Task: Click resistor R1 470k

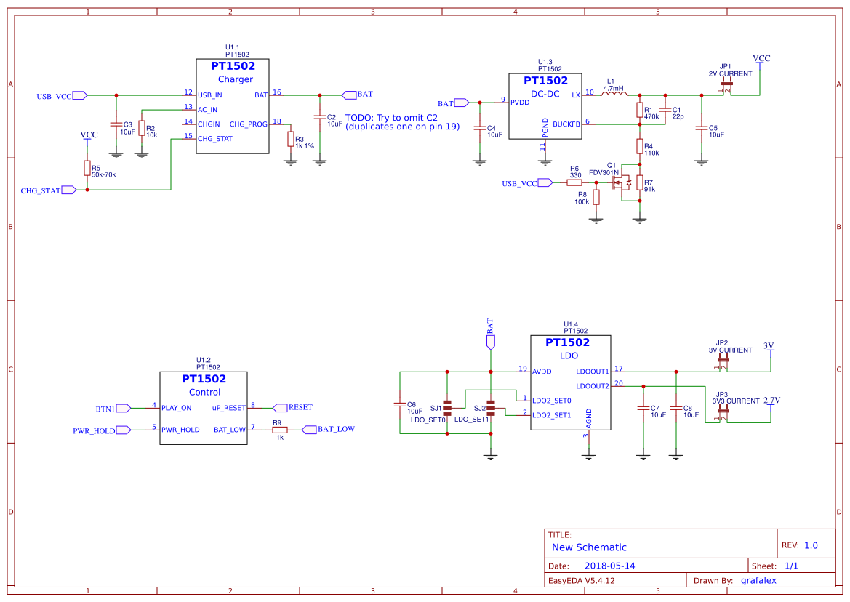Action: coord(640,110)
